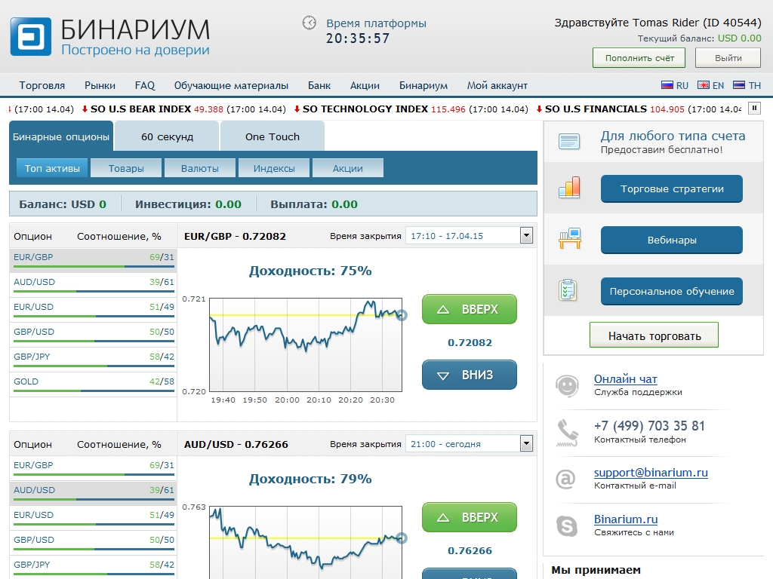This screenshot has width=773, height=579.
Task: Open AUD/USD closing time dropdown
Action: [526, 444]
